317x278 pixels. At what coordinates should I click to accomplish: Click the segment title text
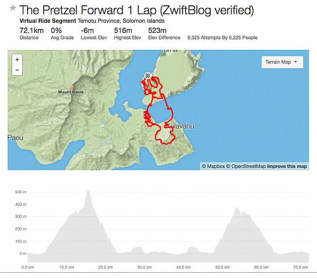click(x=137, y=9)
